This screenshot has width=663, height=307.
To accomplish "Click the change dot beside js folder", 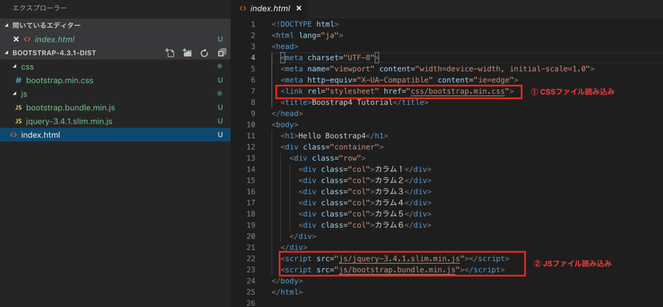I will point(220,94).
